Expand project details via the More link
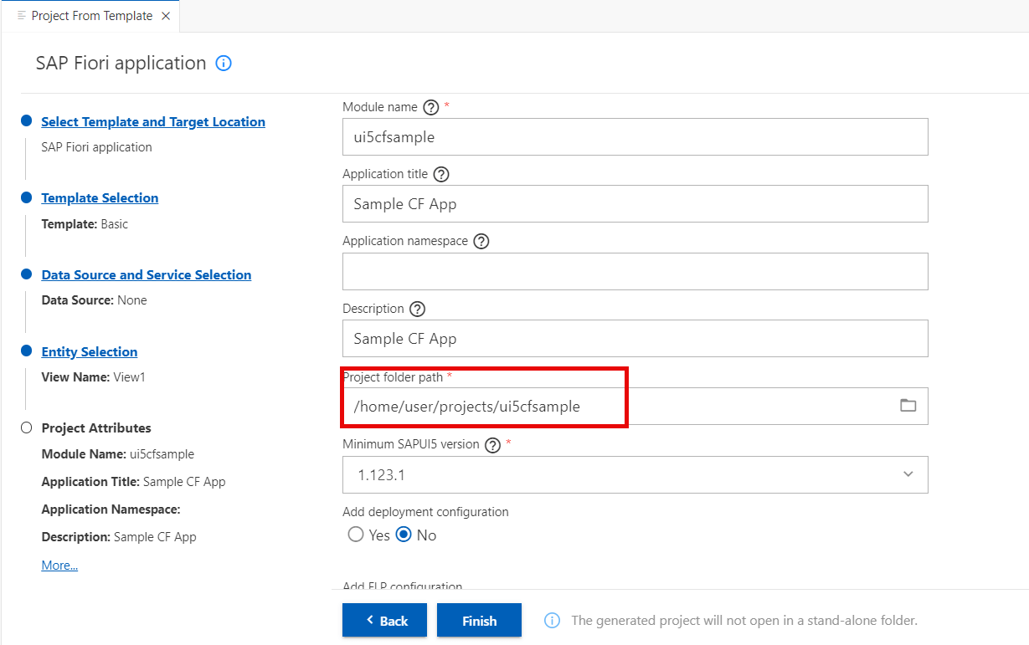Image resolution: width=1029 pixels, height=645 pixels. click(x=59, y=565)
